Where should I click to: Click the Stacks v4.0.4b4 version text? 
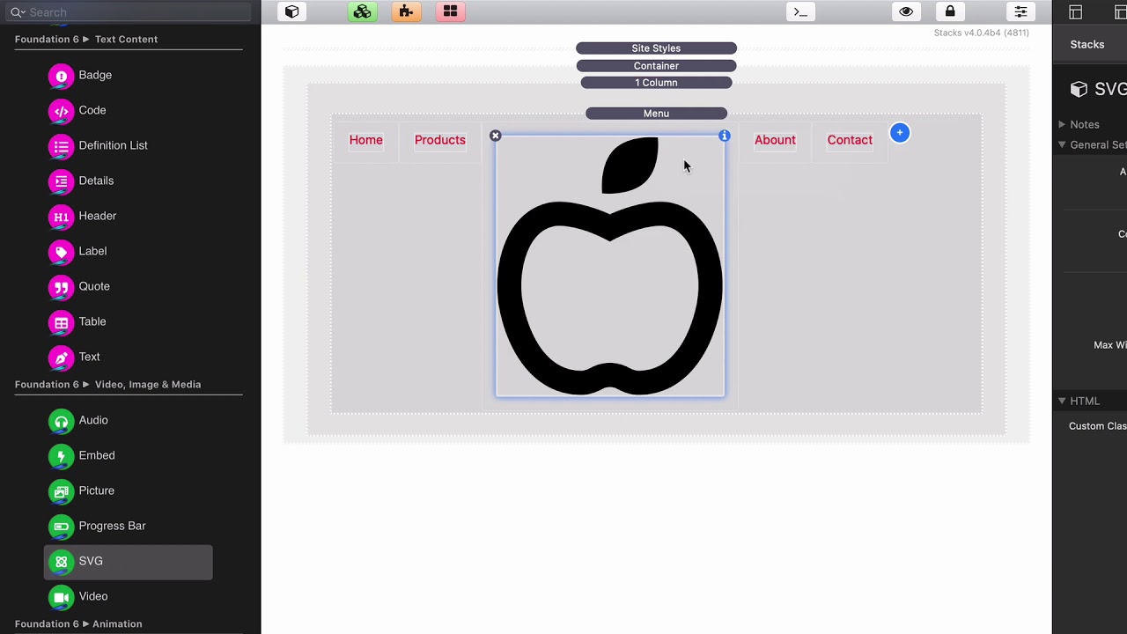click(982, 33)
